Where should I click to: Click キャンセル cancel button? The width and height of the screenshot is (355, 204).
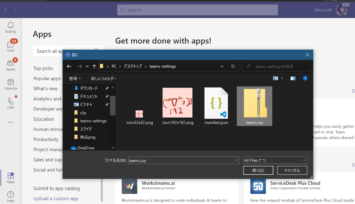(292, 170)
